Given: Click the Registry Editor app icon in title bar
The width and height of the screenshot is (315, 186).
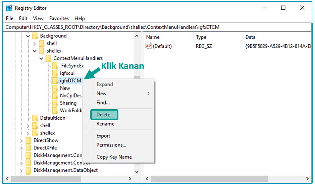Looking at the screenshot, I should coord(9,8).
